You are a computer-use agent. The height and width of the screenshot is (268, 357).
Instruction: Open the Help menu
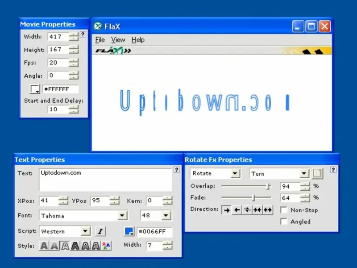(138, 40)
